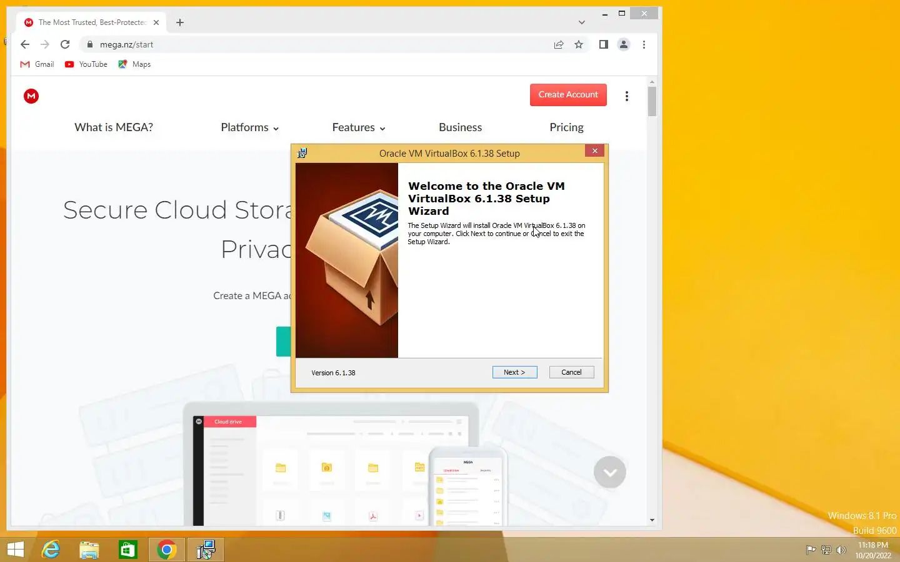Expand the Features dropdown

(x=359, y=127)
